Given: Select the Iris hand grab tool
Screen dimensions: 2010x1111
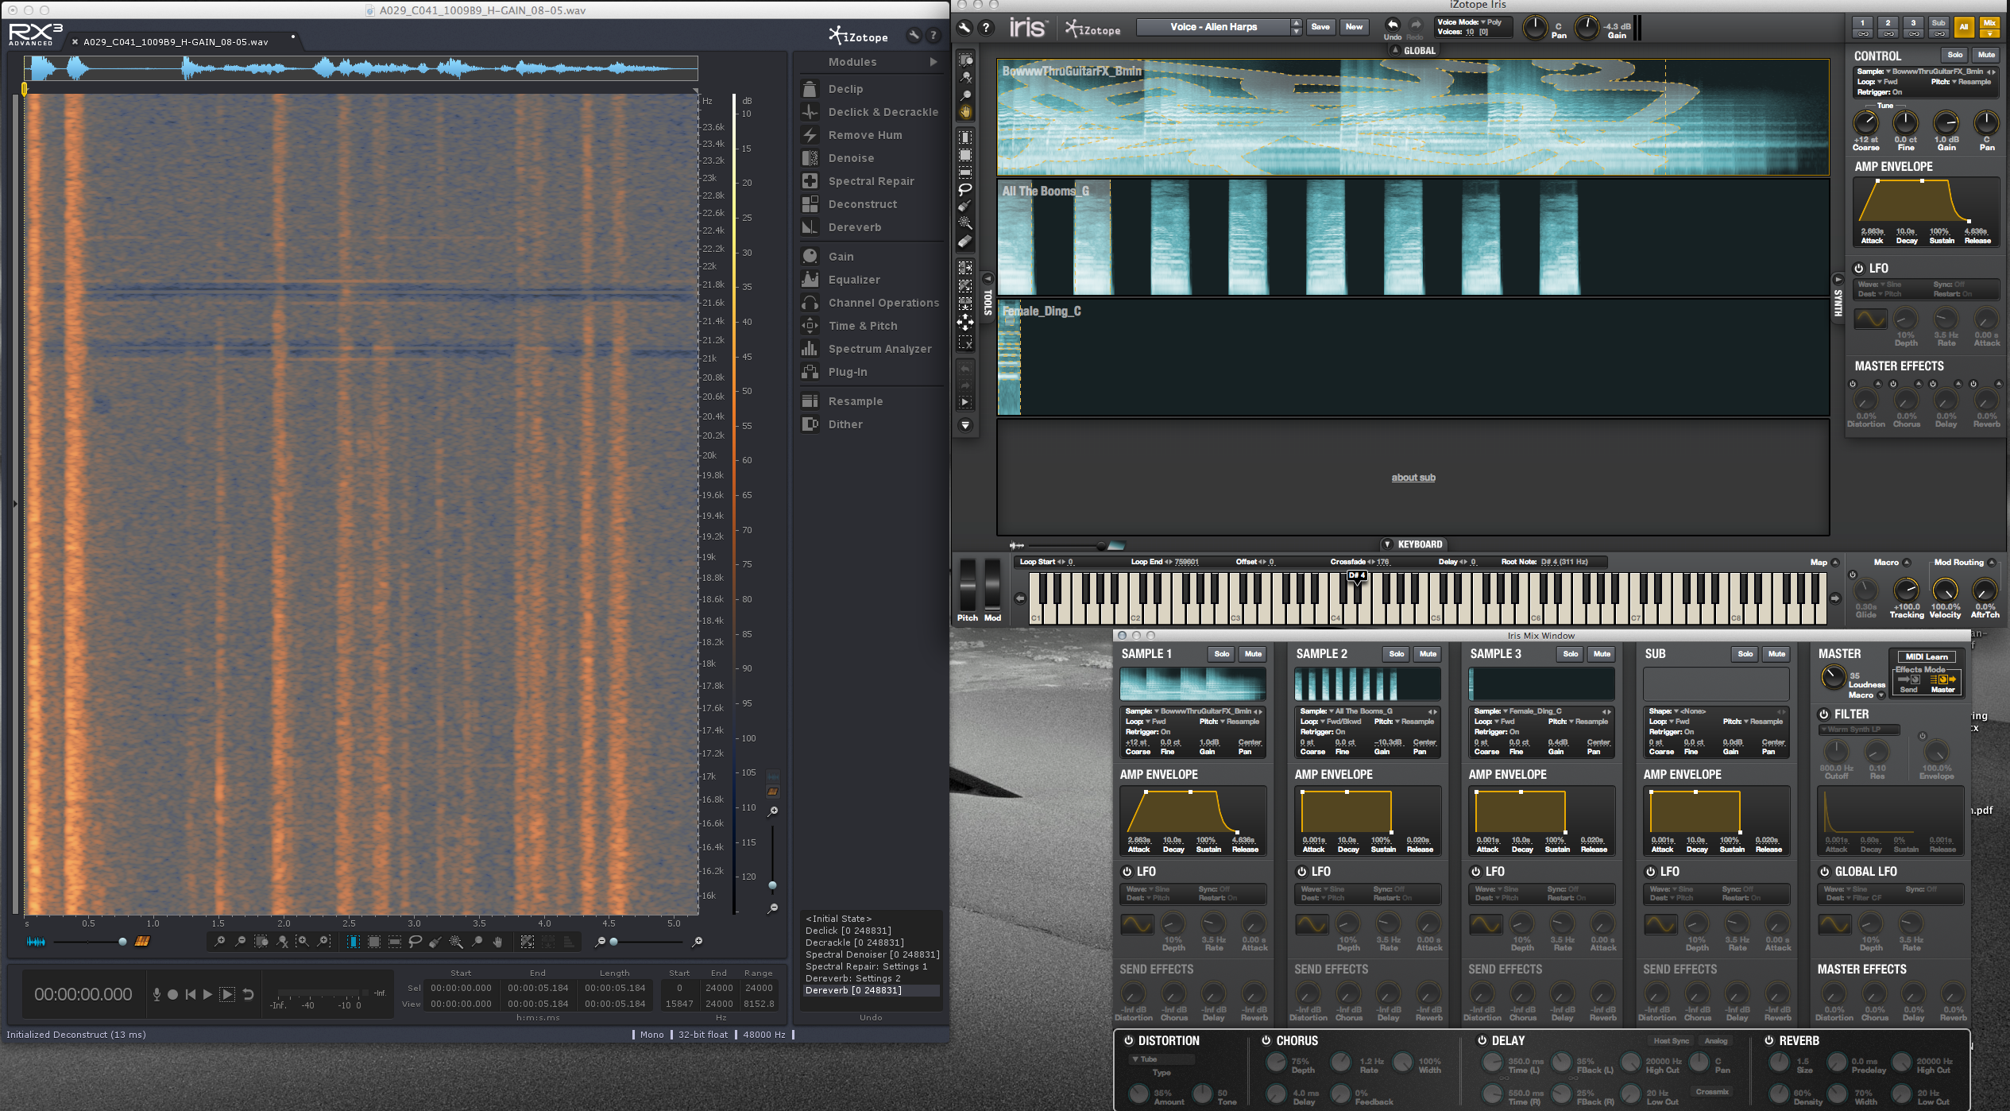Looking at the screenshot, I should pos(965,112).
